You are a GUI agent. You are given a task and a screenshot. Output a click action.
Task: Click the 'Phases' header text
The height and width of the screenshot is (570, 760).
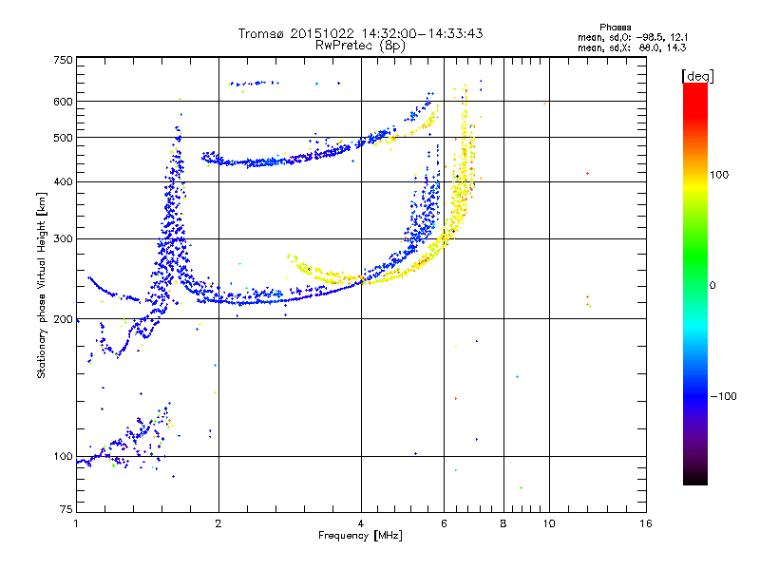(615, 28)
